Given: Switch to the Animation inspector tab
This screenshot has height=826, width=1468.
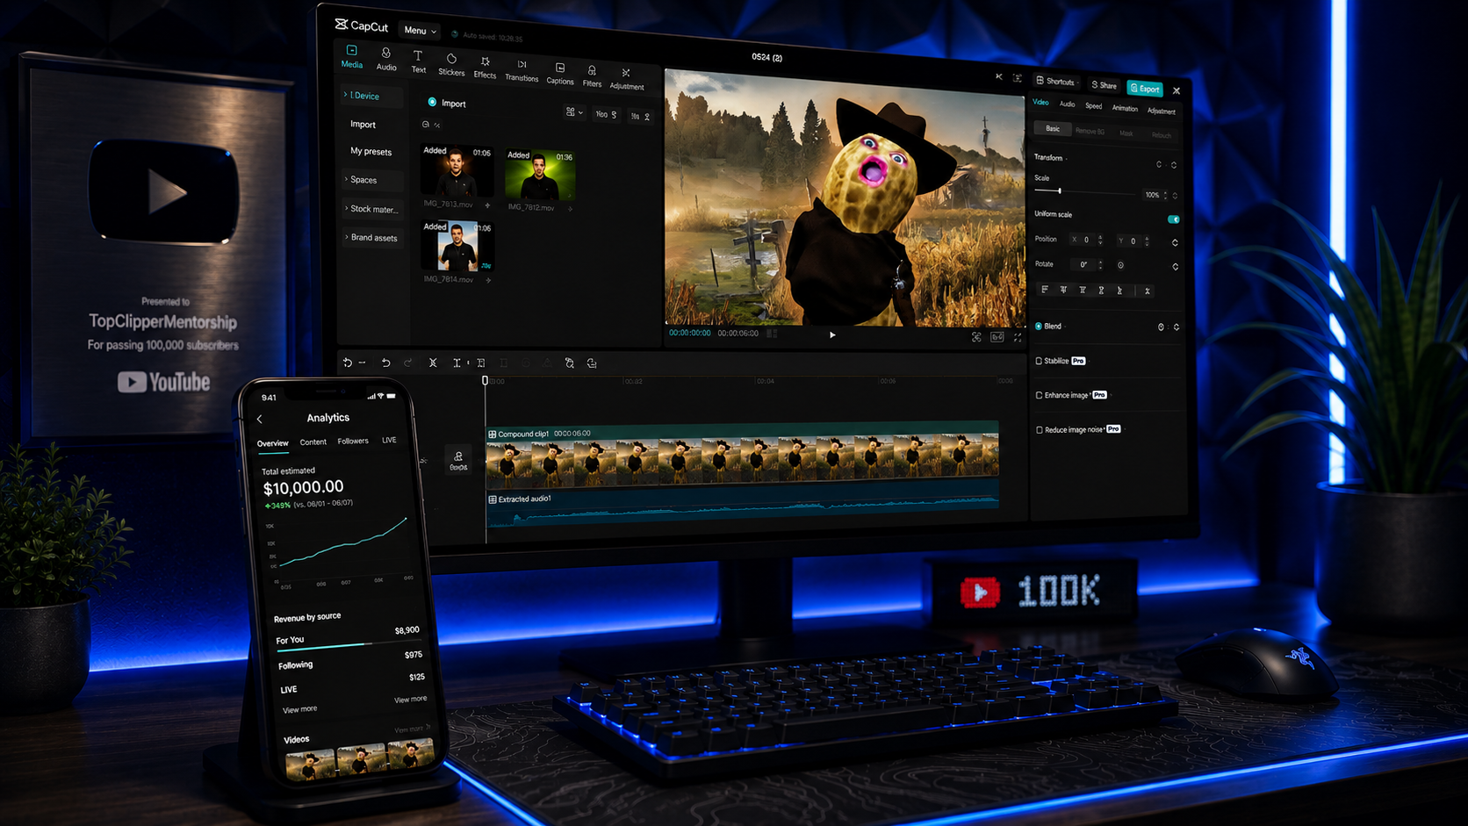Looking at the screenshot, I should 1125,109.
